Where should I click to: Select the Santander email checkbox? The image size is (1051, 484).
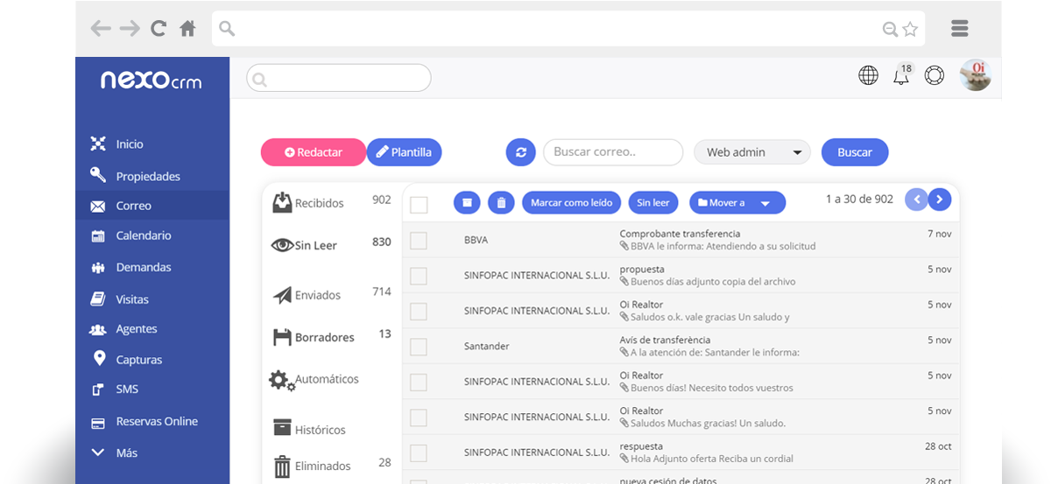coord(419,347)
